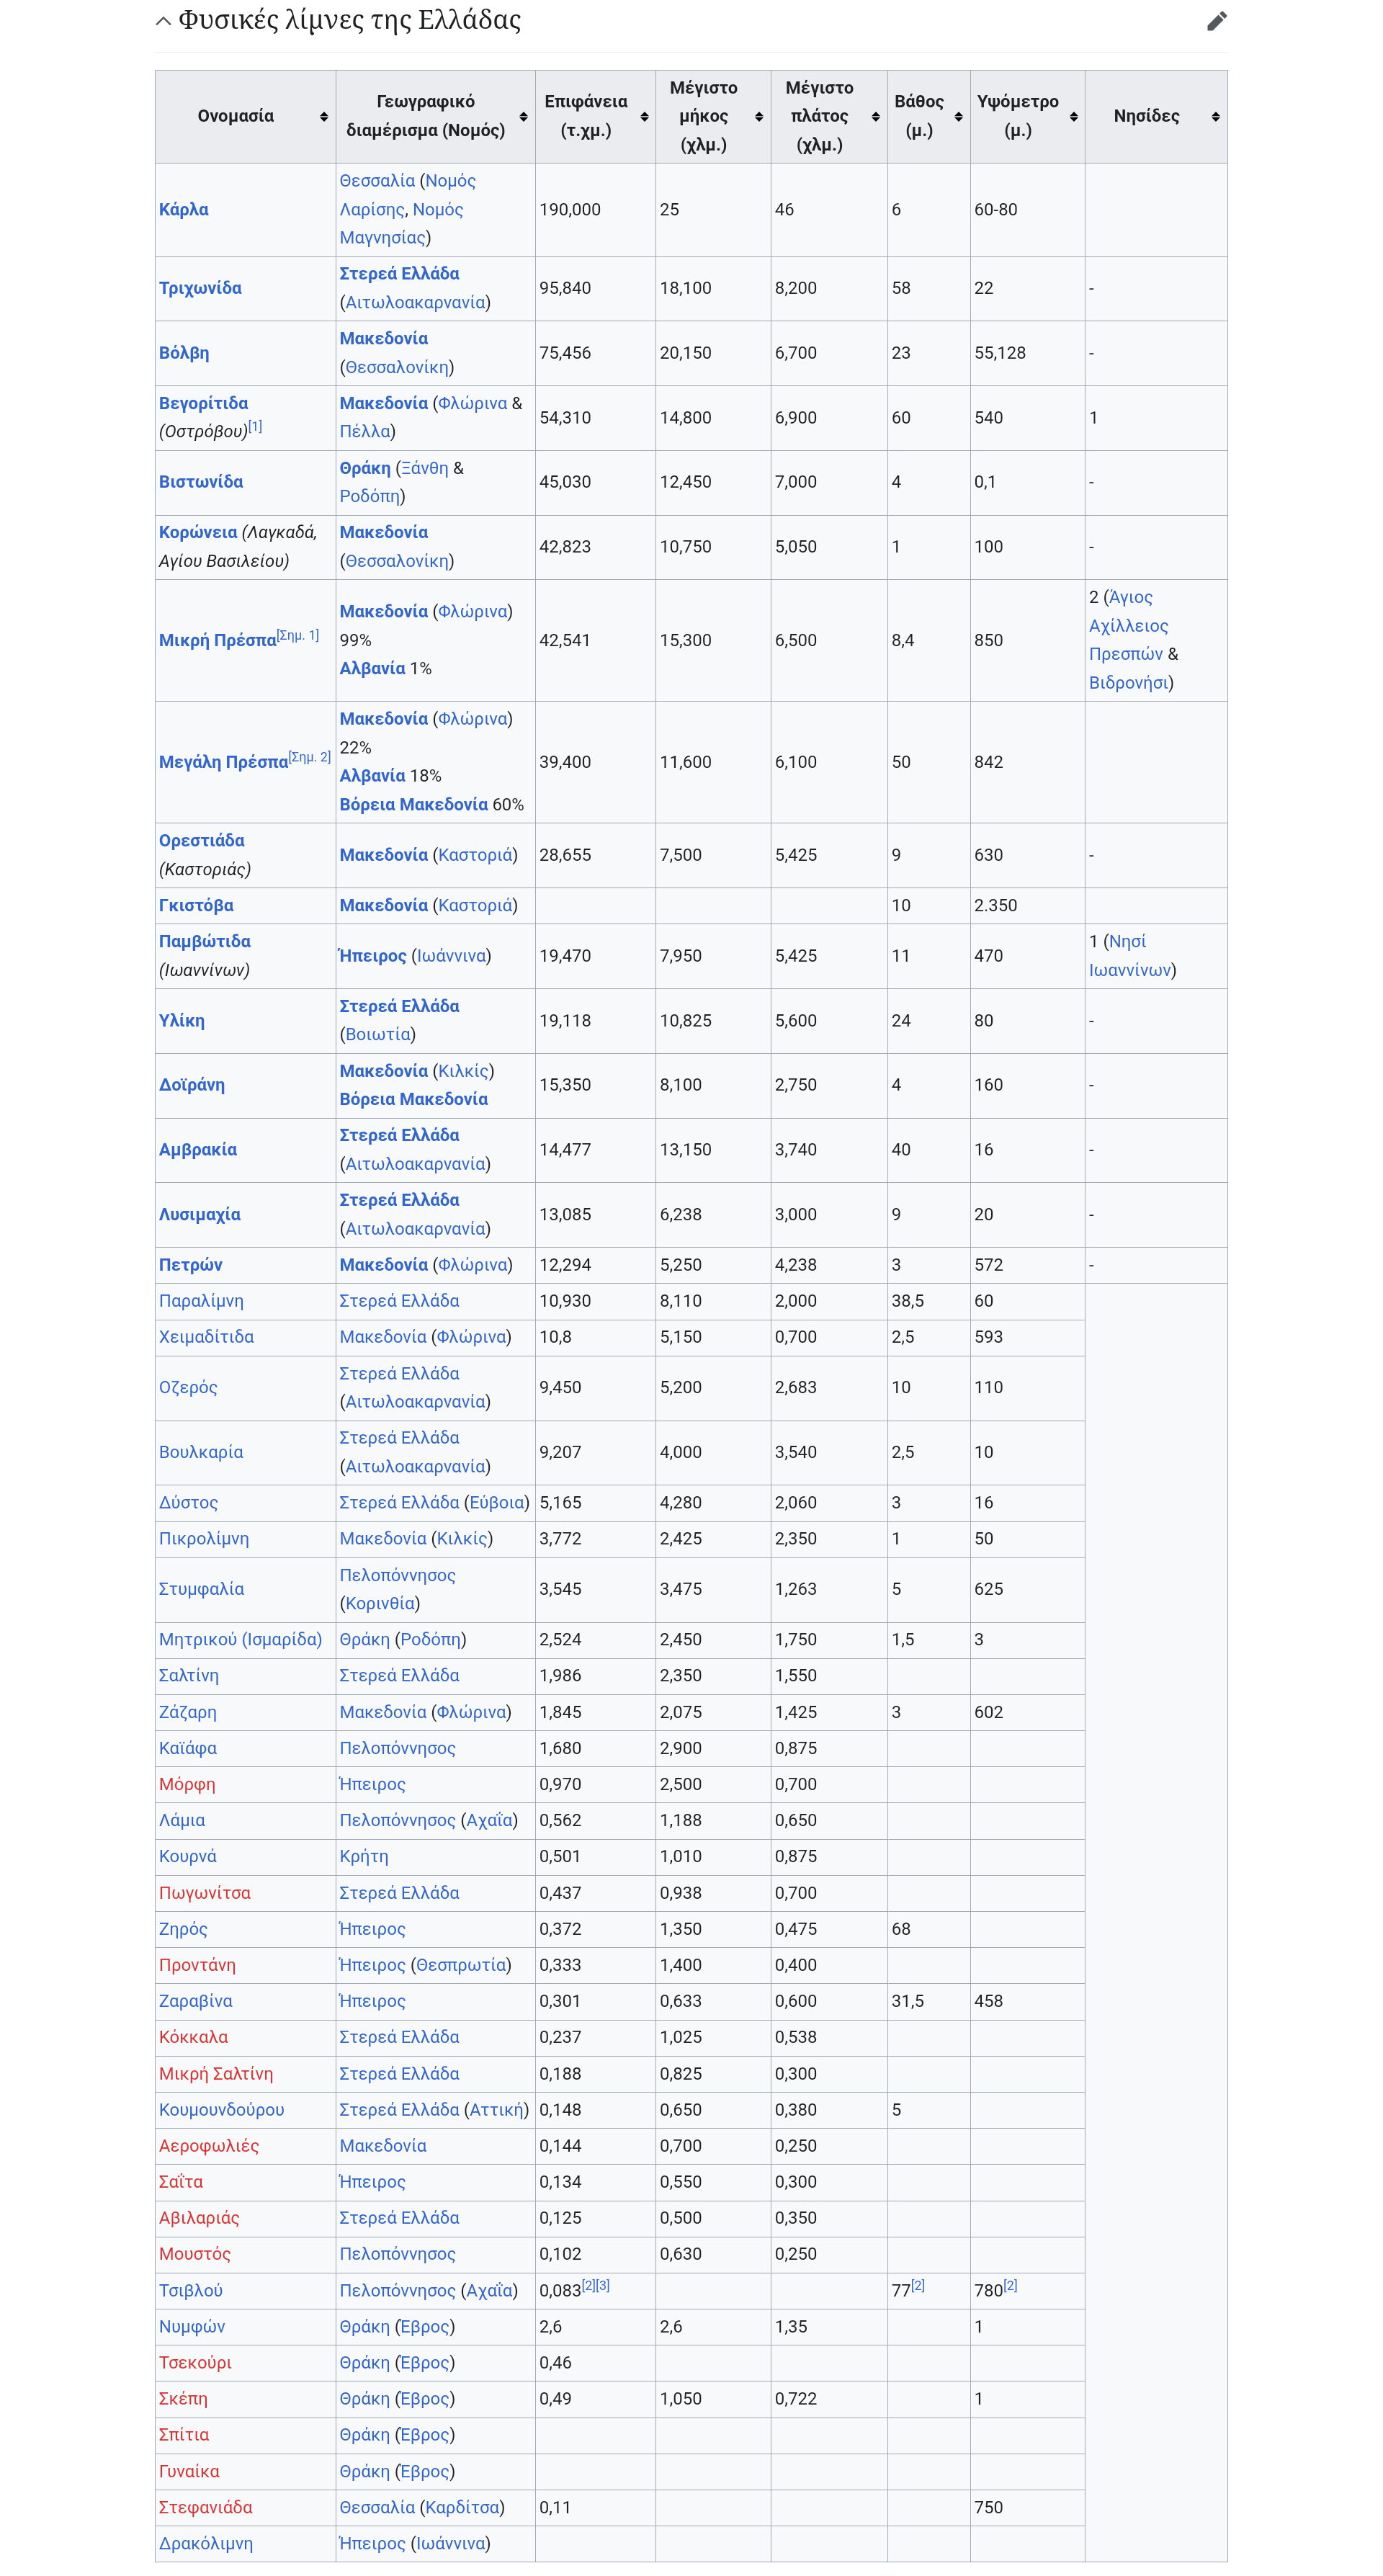
Task: Sort by Επιφάνεια column sort arrows
Action: [644, 117]
